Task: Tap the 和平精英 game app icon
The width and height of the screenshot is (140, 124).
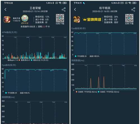Action: (x=77, y=19)
